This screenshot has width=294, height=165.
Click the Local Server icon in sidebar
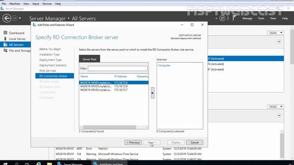click(5, 38)
